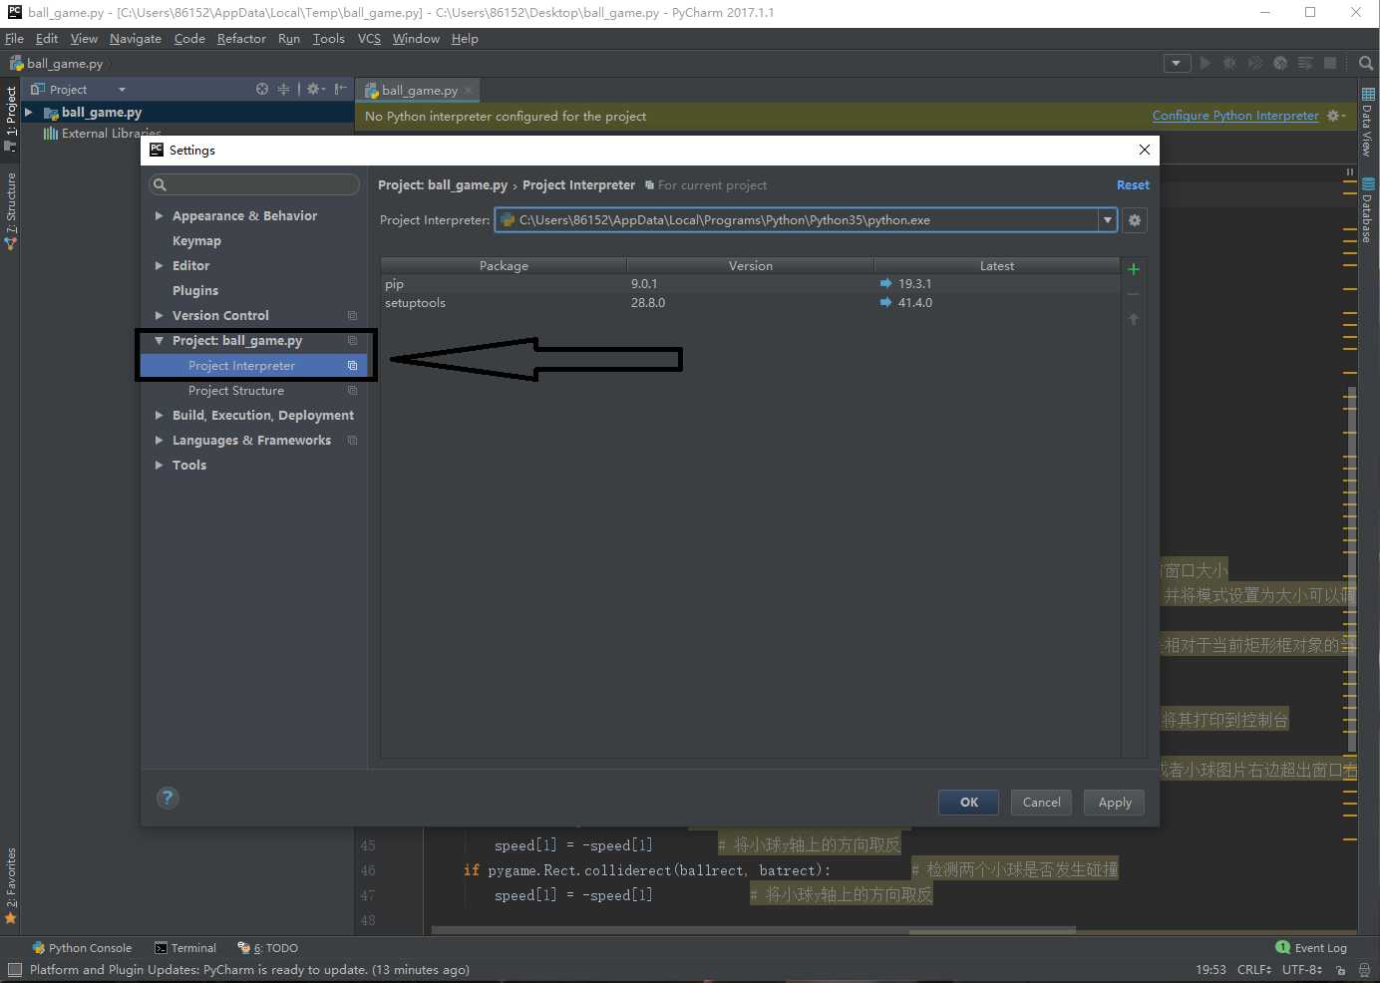Open the Terminal tool window
1380x983 pixels.
tap(185, 948)
